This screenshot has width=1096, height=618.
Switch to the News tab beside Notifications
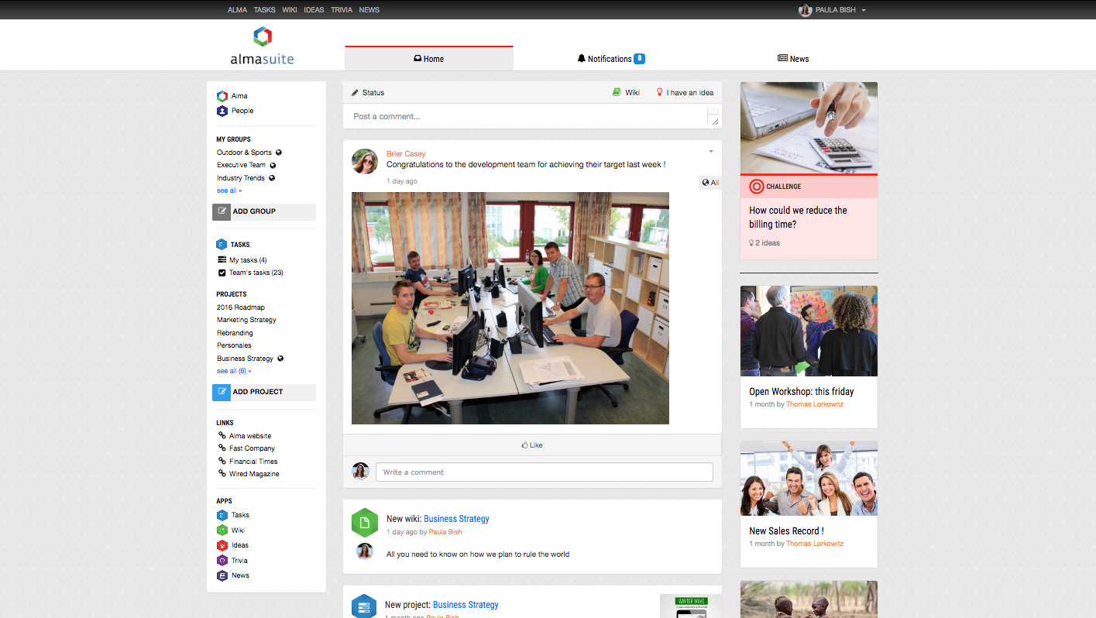click(x=793, y=59)
